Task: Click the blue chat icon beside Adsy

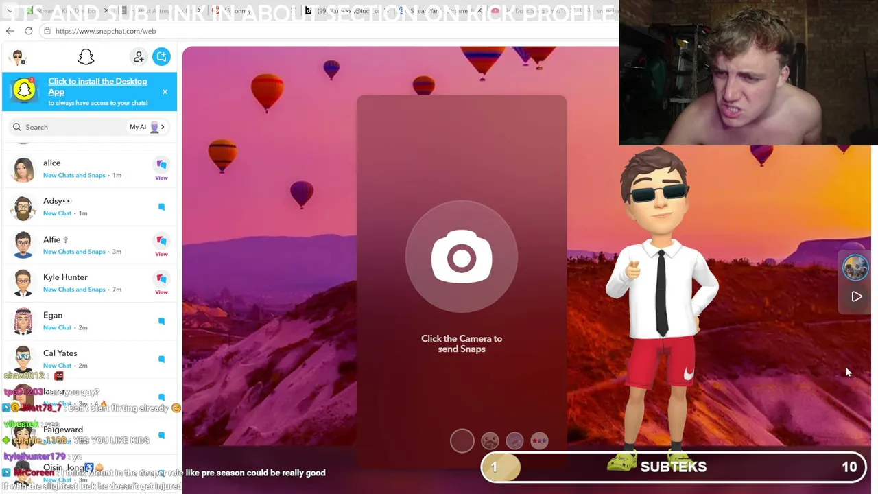Action: click(x=161, y=207)
